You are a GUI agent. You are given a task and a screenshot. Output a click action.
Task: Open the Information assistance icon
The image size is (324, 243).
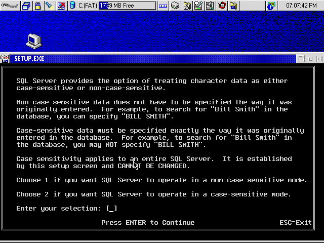point(271,6)
